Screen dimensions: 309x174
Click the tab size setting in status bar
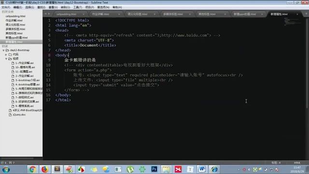[x=276, y=163]
